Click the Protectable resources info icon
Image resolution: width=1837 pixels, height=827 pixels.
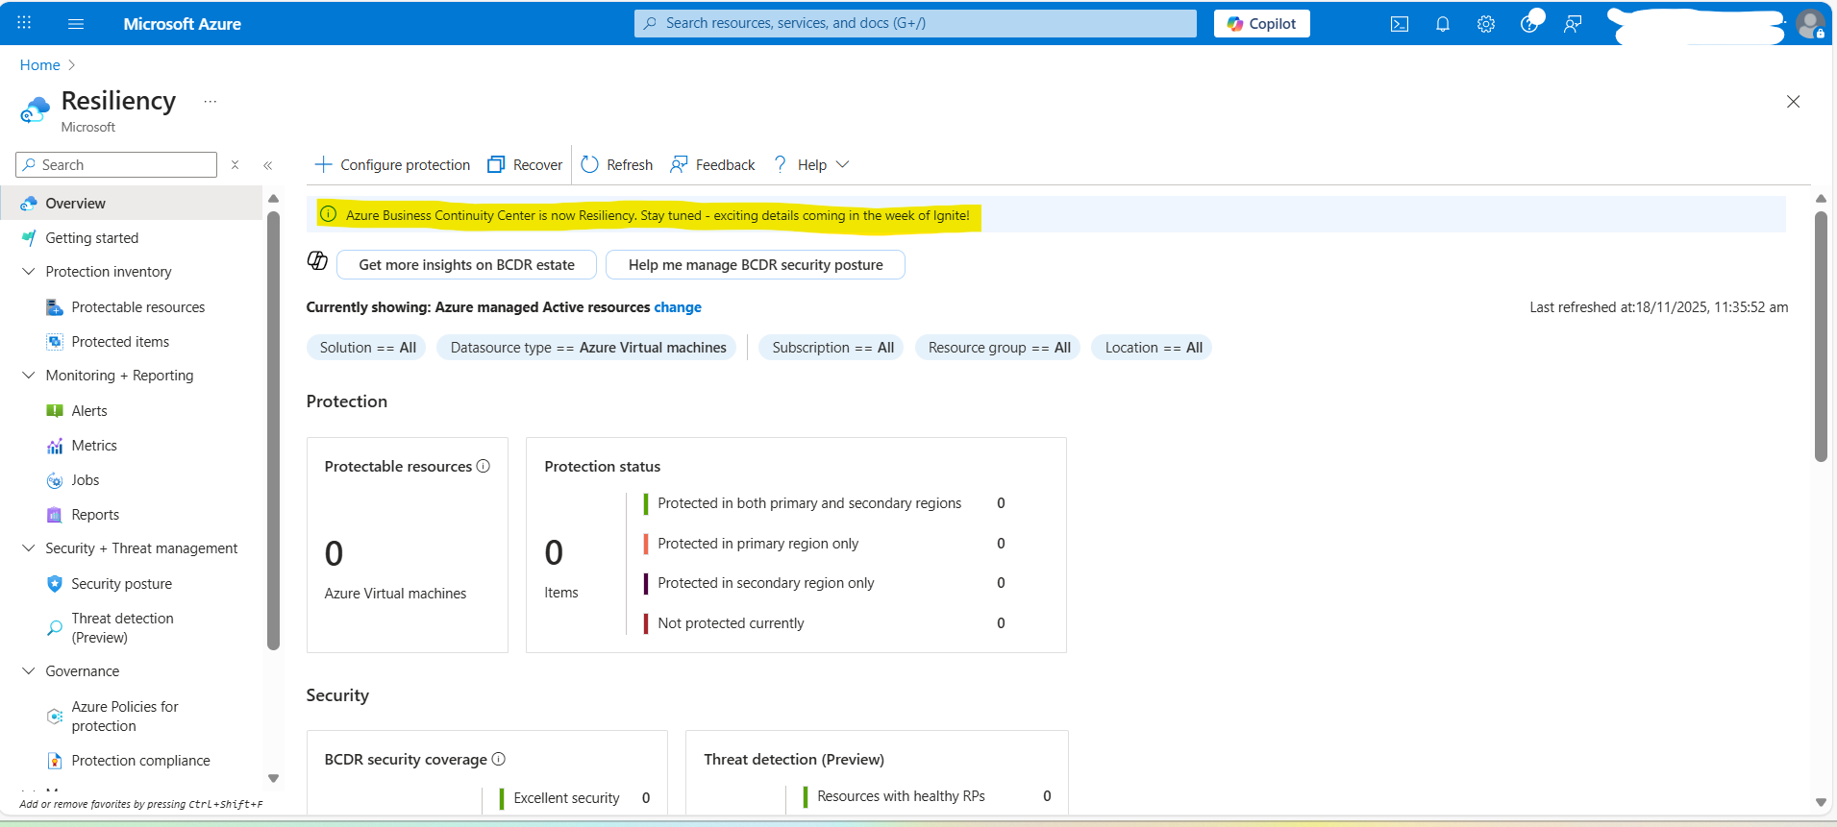point(484,466)
